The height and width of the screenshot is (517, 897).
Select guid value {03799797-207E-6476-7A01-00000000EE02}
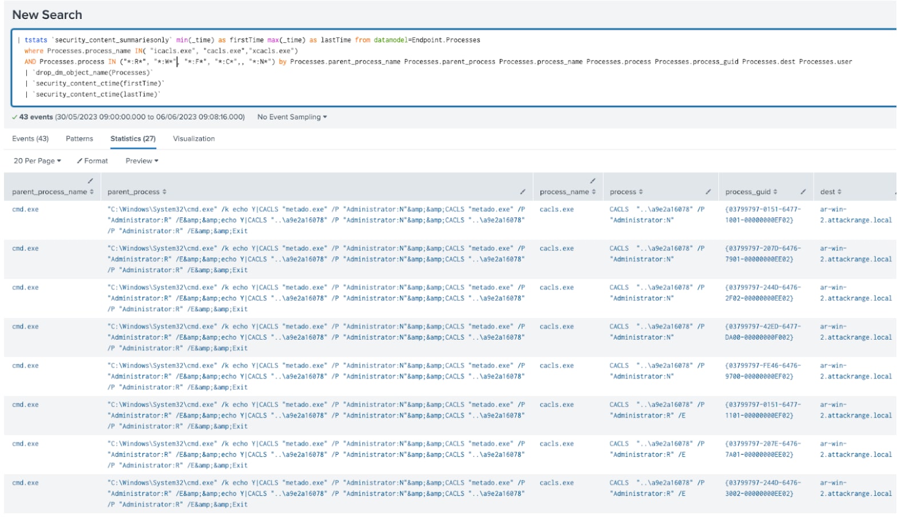[763, 449]
